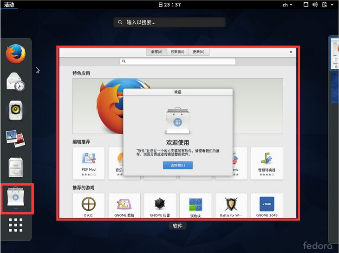Open 音频转换器 app tile
This screenshot has width=339, height=253.
[x=267, y=164]
